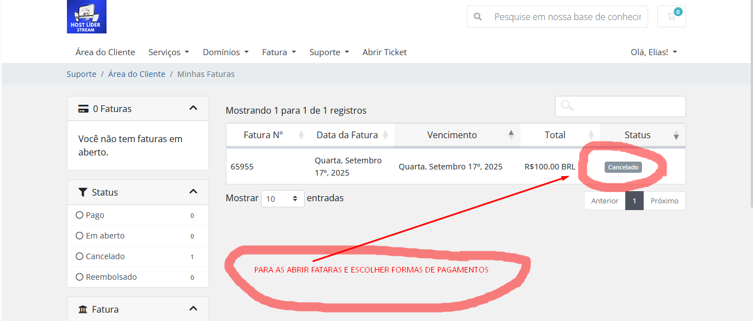This screenshot has height=321, width=753.
Task: Collapse the 0 Faturas panel
Action: click(193, 108)
